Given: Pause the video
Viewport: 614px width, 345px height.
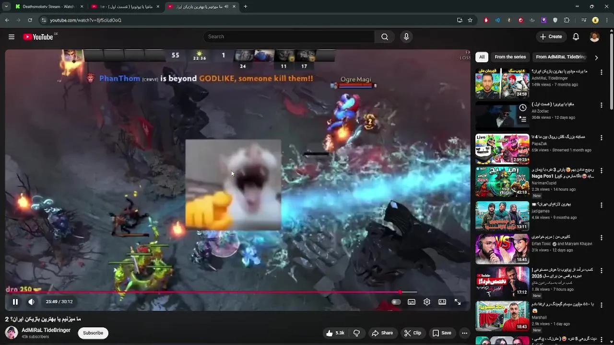Looking at the screenshot, I should pos(15,302).
